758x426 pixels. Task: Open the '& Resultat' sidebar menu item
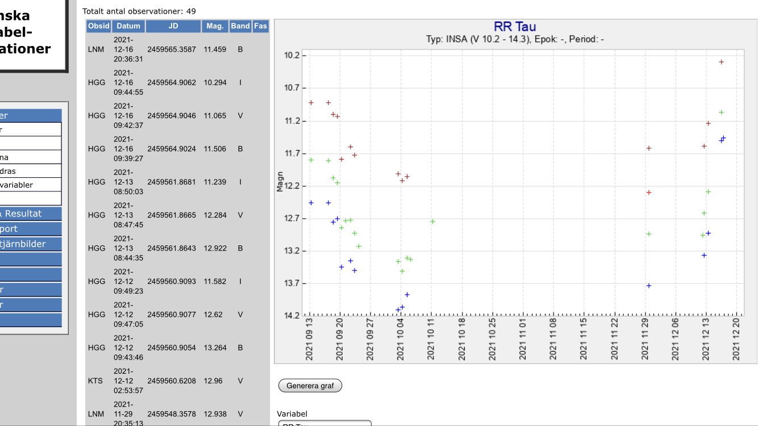(x=31, y=214)
